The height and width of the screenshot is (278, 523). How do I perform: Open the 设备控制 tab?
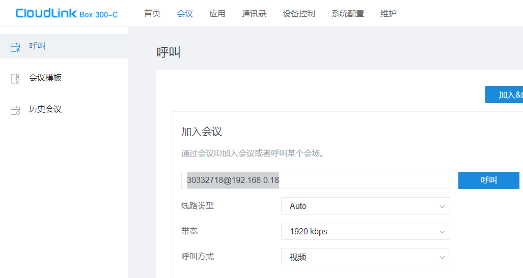click(299, 14)
